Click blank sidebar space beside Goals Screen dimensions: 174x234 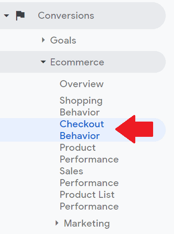119,40
